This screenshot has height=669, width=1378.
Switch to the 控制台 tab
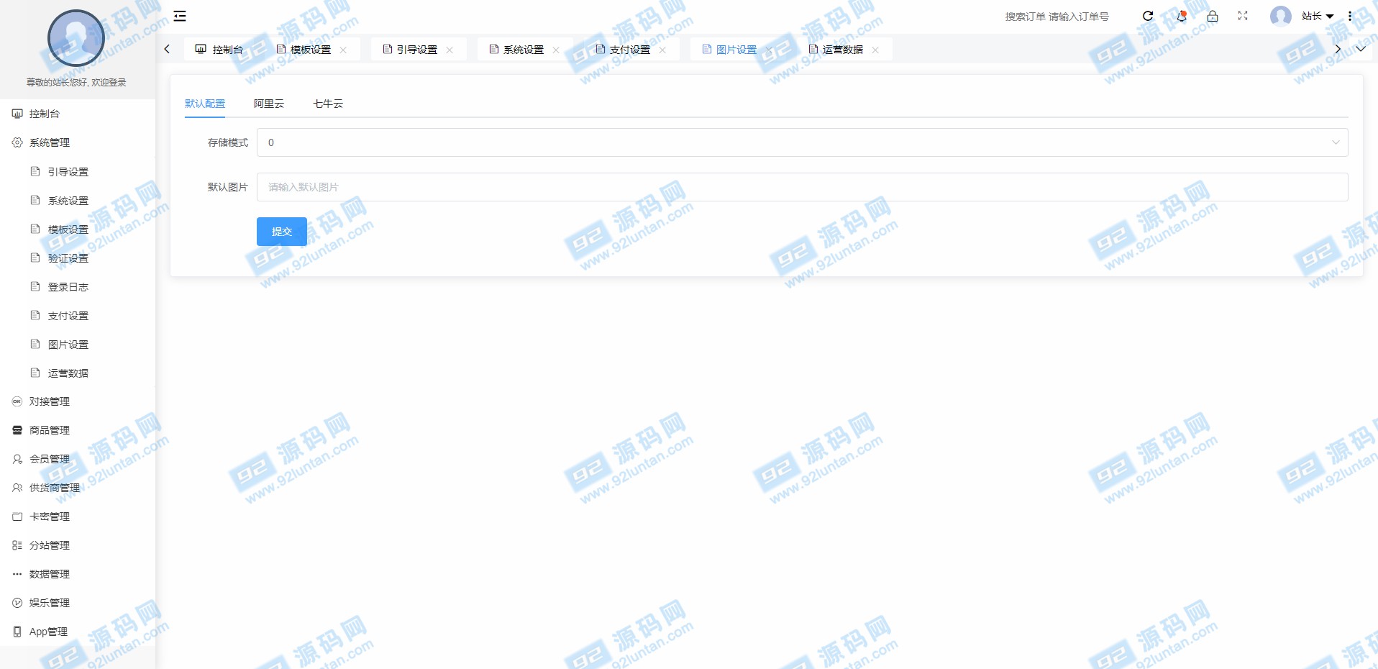coord(219,50)
